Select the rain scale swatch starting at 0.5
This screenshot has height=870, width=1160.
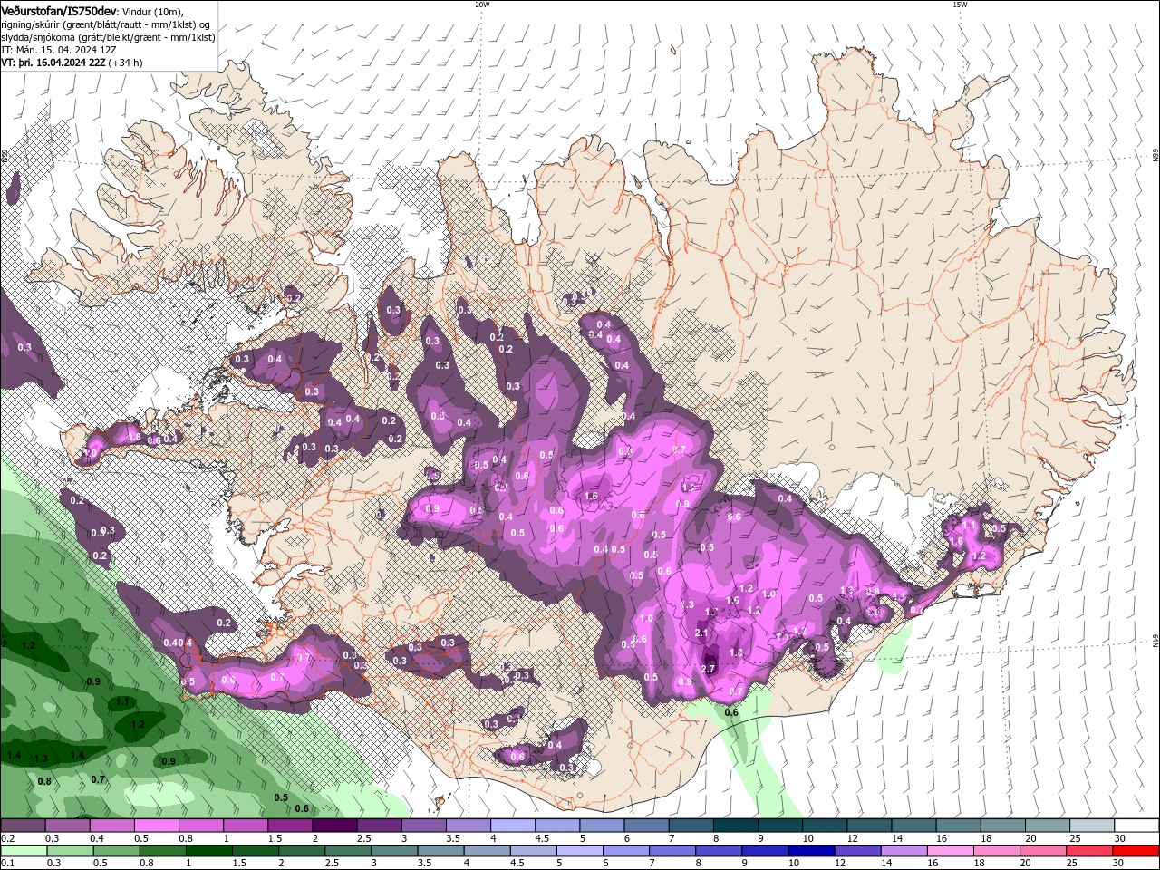point(117,851)
